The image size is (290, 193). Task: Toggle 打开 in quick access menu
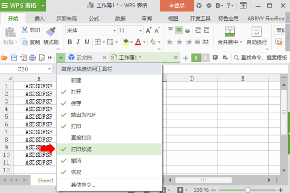[109, 92]
